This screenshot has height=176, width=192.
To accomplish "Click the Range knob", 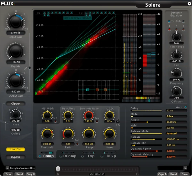I will pos(89,134).
